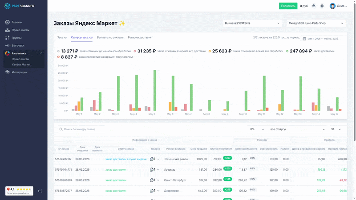
Task: Open status link 'заказ доставлен в пункт выдачи'
Action: (126, 159)
